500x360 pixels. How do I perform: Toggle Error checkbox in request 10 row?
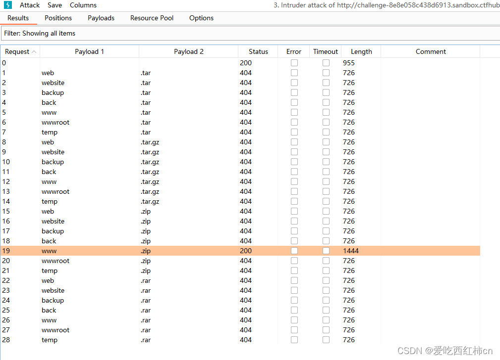coord(294,162)
